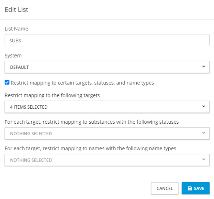Click the 'List Name' field label
The height and width of the screenshot is (199, 214).
click(16, 29)
